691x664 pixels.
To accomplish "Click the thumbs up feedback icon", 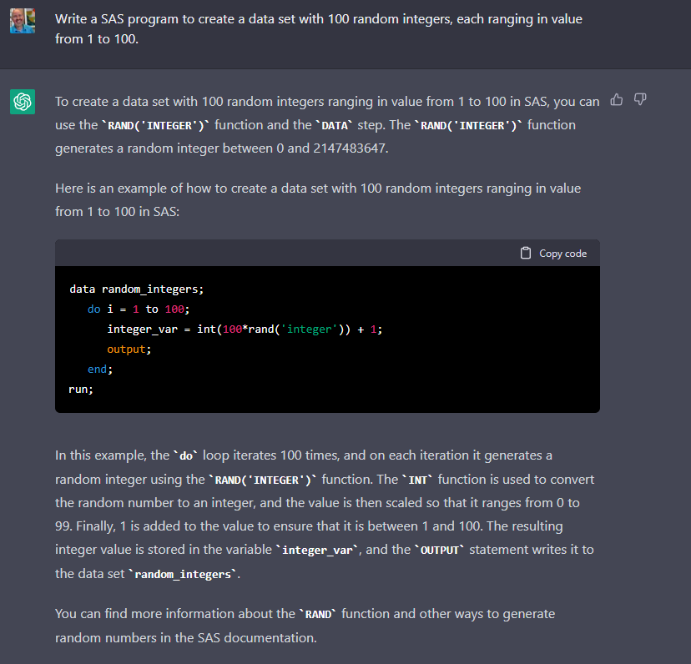I will (617, 100).
